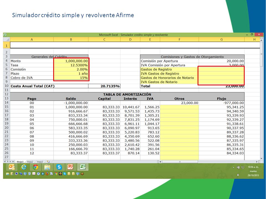The width and height of the screenshot is (266, 199).
Task: Select Saldo cell 916,666.67
Action: coord(71,111)
